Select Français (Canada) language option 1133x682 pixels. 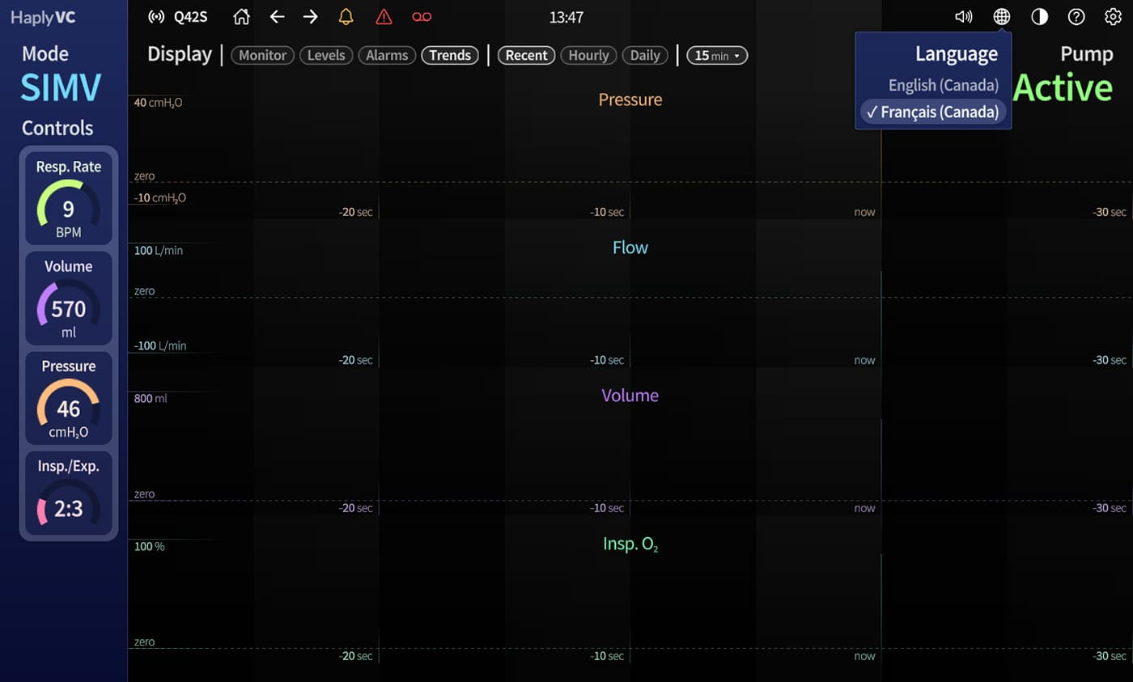point(932,112)
